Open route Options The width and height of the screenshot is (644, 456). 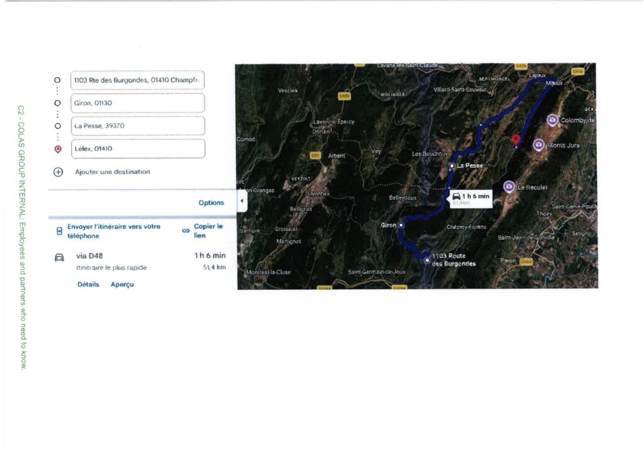click(x=211, y=203)
